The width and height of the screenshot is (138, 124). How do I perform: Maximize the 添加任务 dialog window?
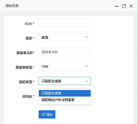pos(124,6)
